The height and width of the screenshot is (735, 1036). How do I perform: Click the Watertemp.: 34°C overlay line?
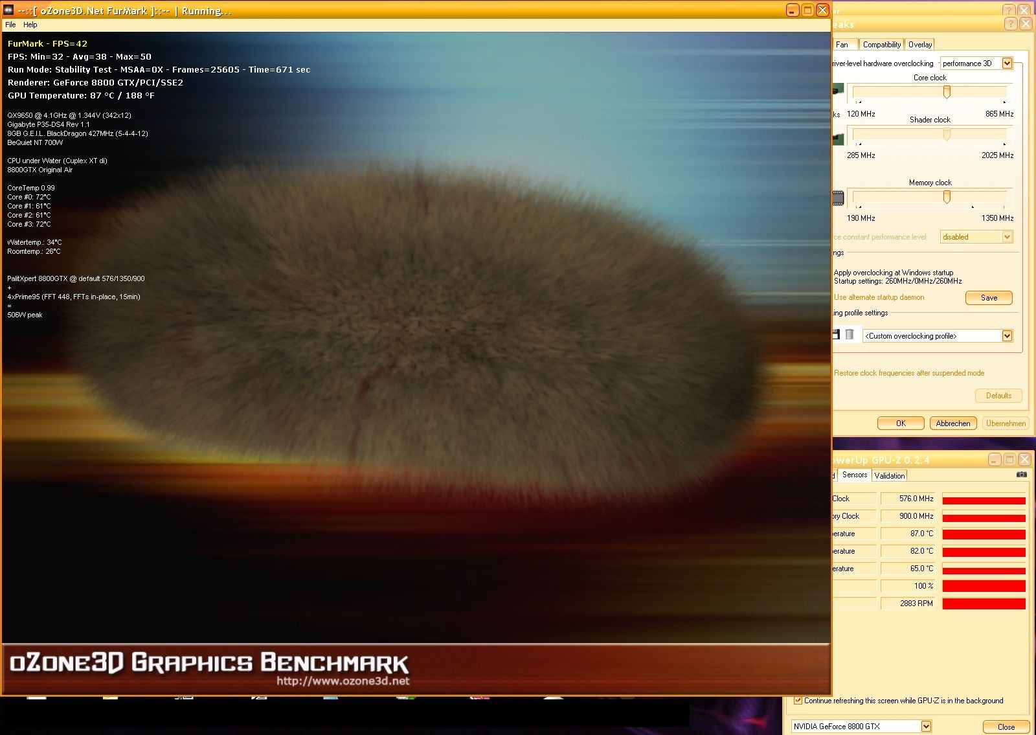click(x=34, y=242)
